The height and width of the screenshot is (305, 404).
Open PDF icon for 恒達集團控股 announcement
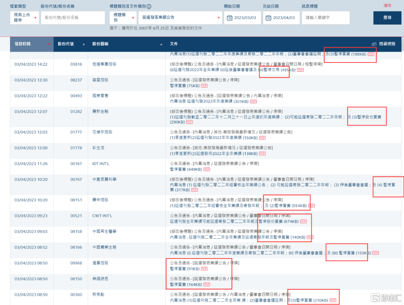tap(300, 70)
